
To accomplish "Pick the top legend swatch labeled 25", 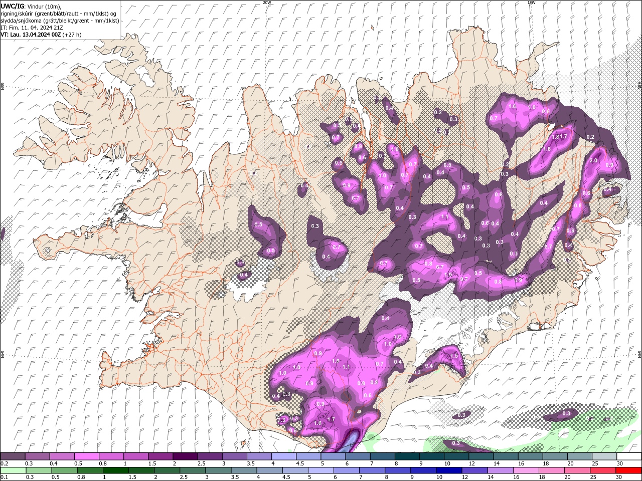I will (x=604, y=456).
